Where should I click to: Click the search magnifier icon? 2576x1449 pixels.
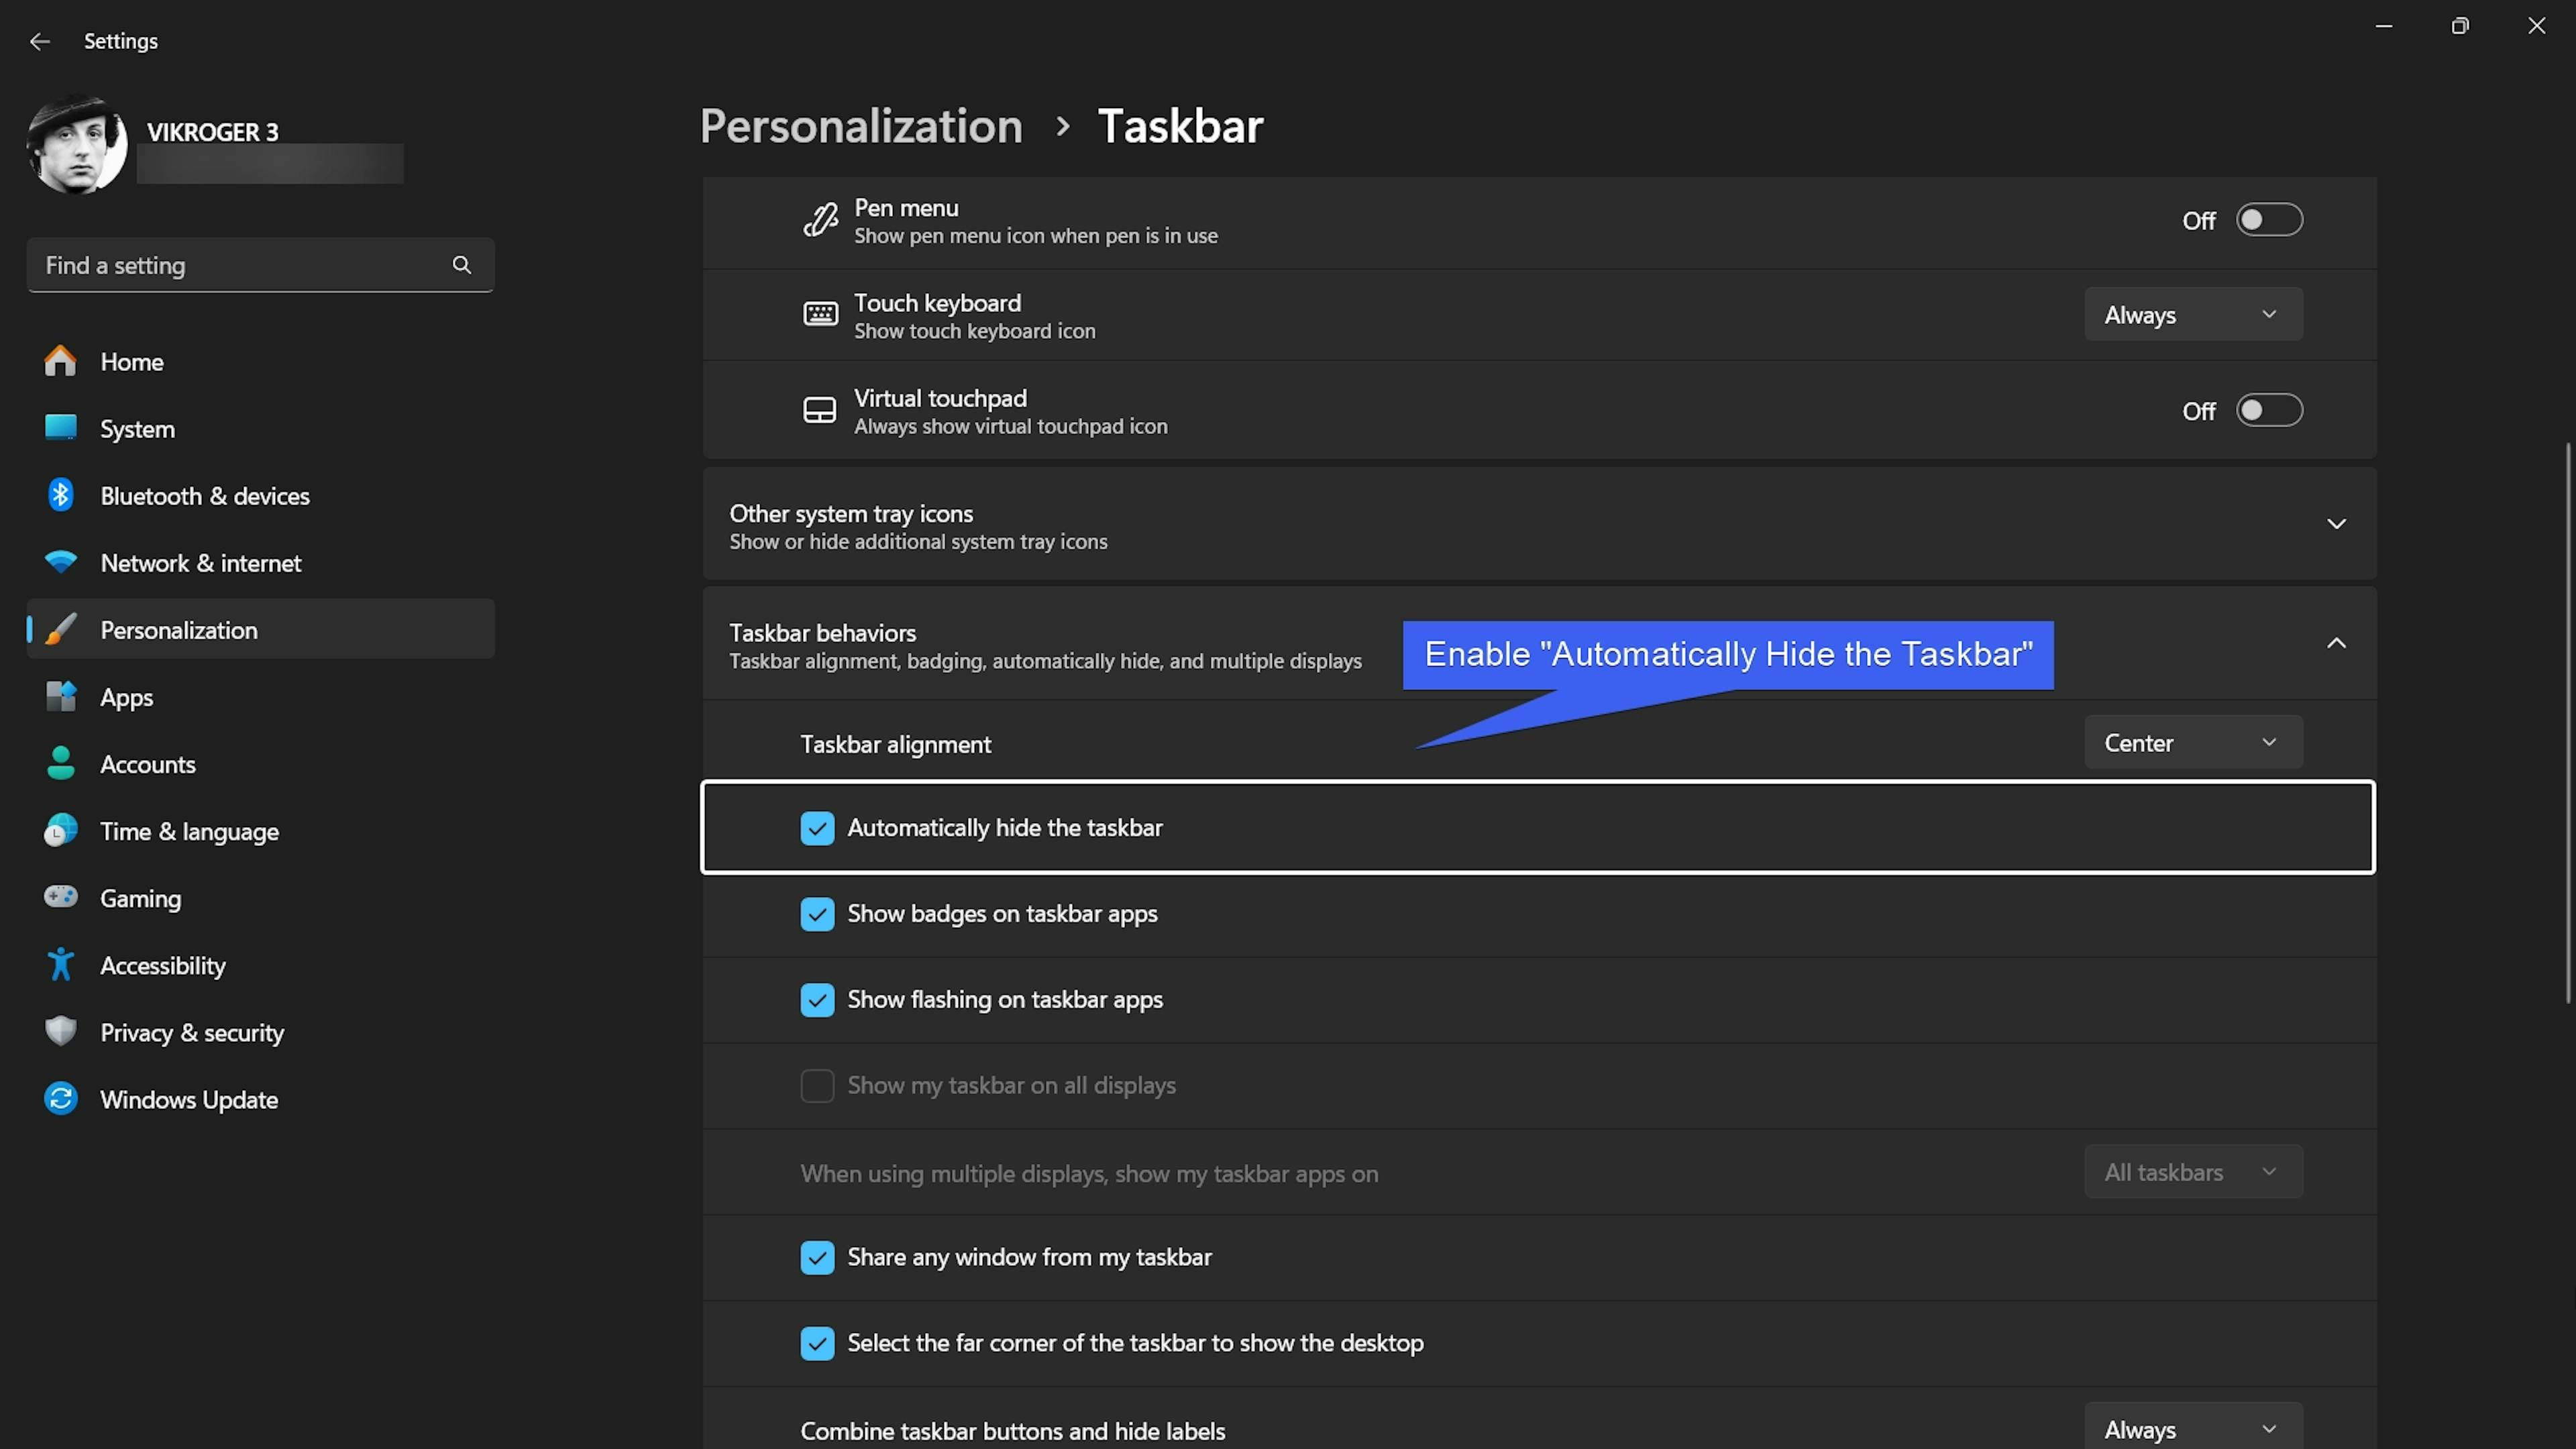coord(461,265)
